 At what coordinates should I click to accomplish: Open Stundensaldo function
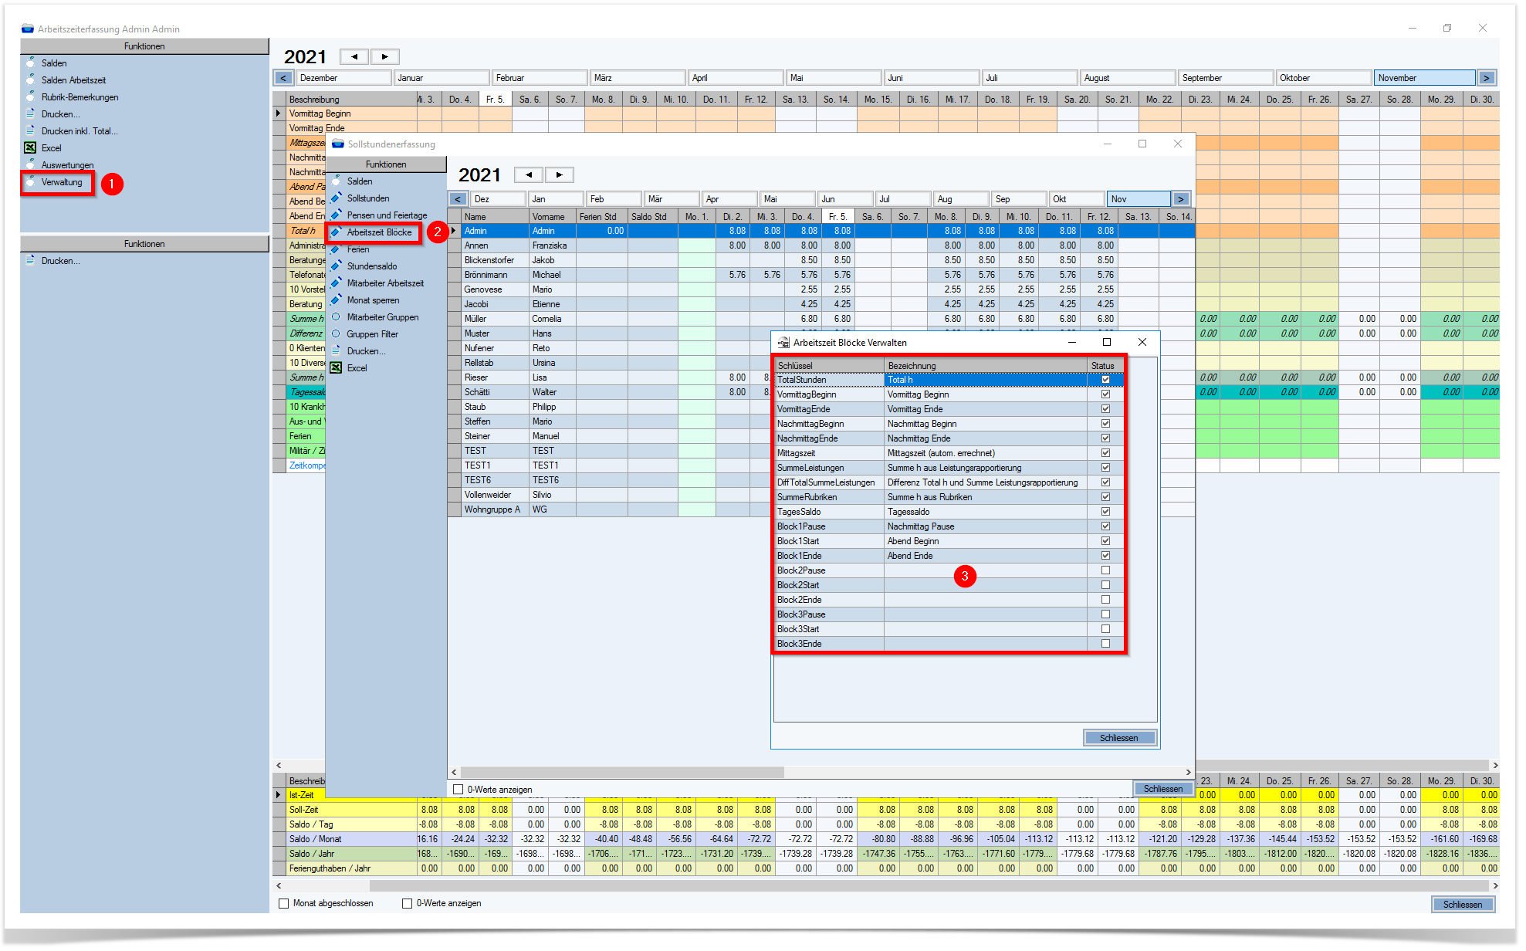tap(372, 266)
